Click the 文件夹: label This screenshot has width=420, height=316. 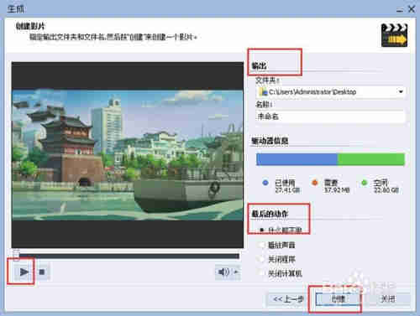tap(267, 80)
